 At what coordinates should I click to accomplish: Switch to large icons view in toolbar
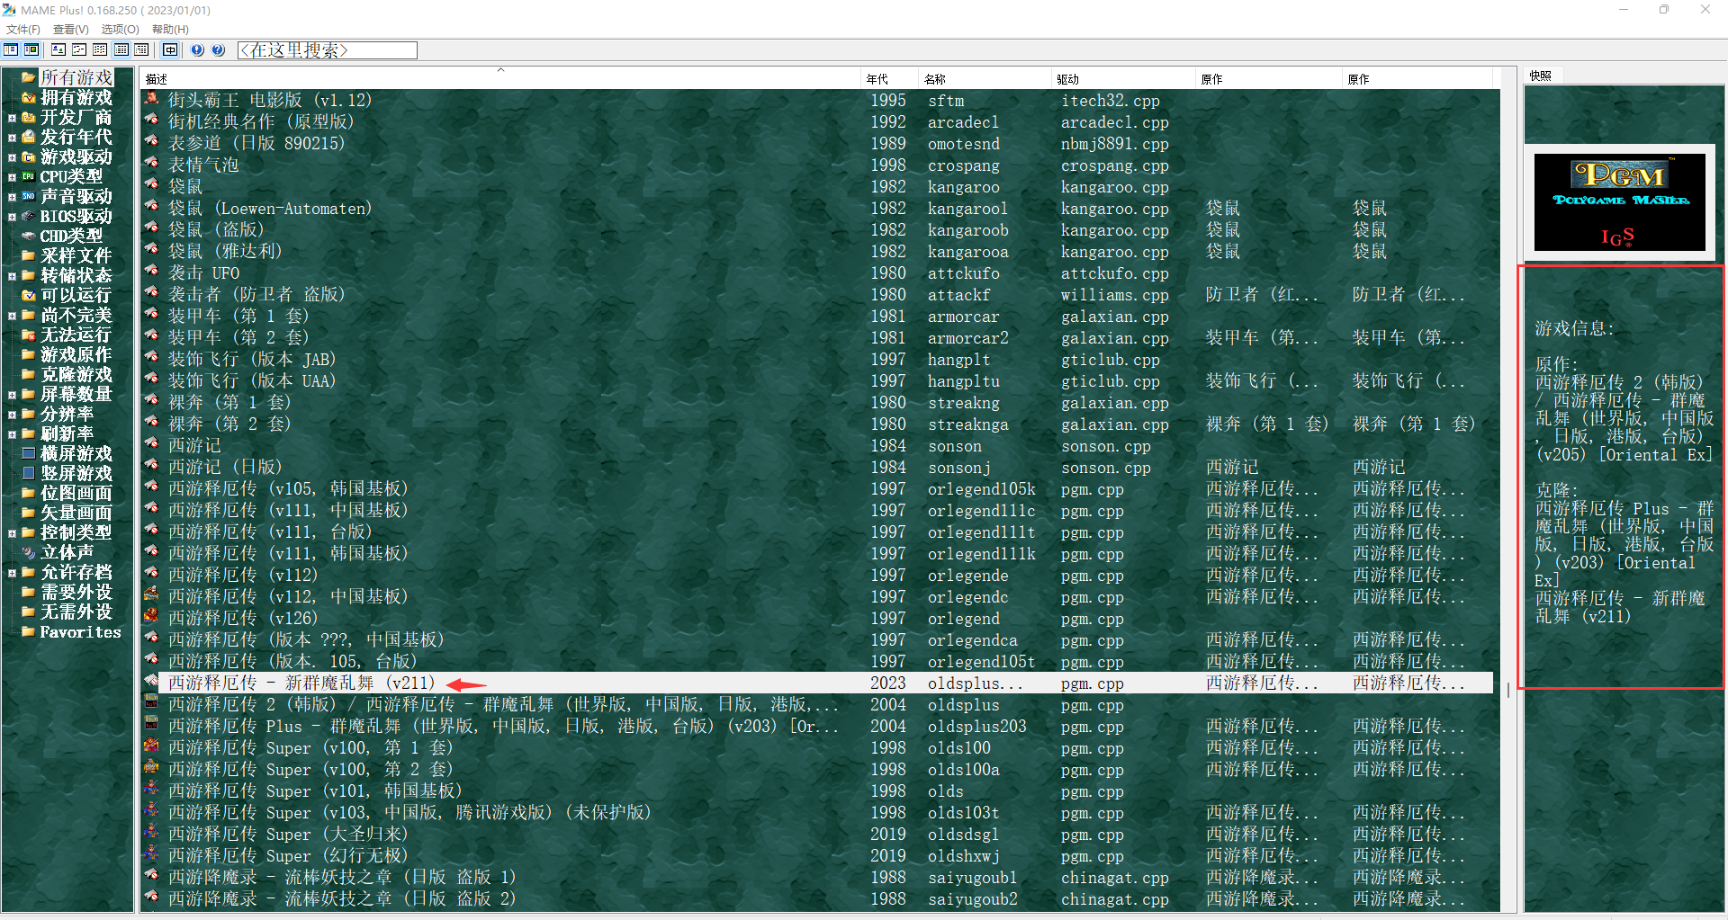point(58,50)
